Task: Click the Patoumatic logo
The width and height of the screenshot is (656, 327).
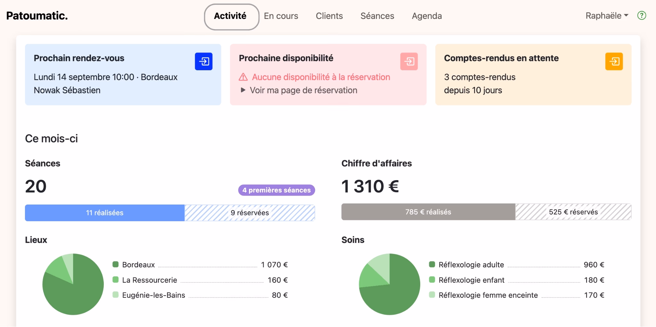Action: (37, 15)
